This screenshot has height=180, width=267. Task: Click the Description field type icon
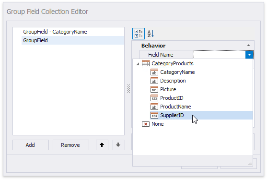pyautogui.click(x=154, y=81)
